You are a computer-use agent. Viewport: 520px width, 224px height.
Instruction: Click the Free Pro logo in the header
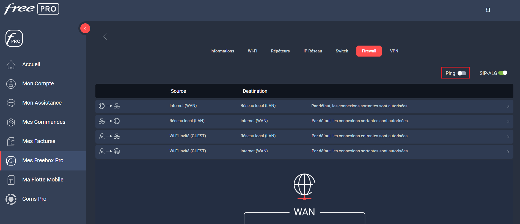(x=32, y=9)
